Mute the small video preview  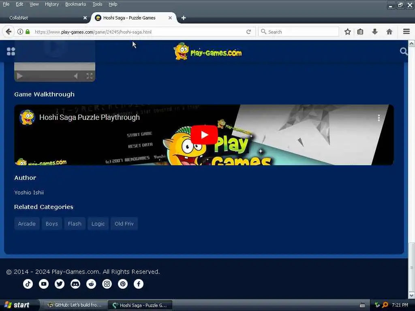point(76,76)
